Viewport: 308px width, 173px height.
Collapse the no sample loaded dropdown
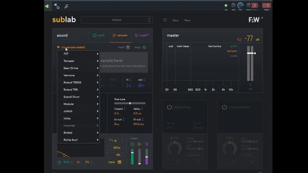[58, 47]
